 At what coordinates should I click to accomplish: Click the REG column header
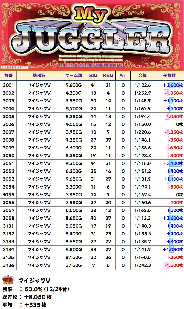click(x=108, y=75)
